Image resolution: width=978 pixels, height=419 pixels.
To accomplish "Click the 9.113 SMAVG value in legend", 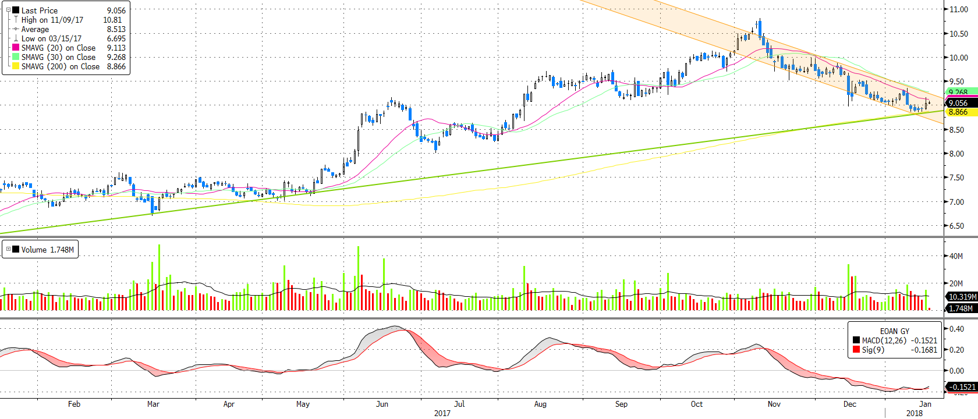I will coord(116,48).
